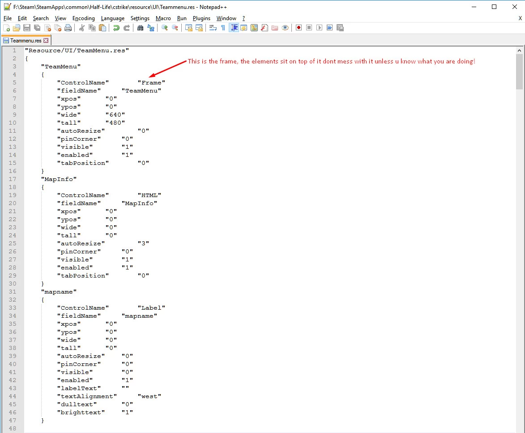Click the Undo green arrow icon
Viewport: 525px width, 433px height.
tap(116, 28)
